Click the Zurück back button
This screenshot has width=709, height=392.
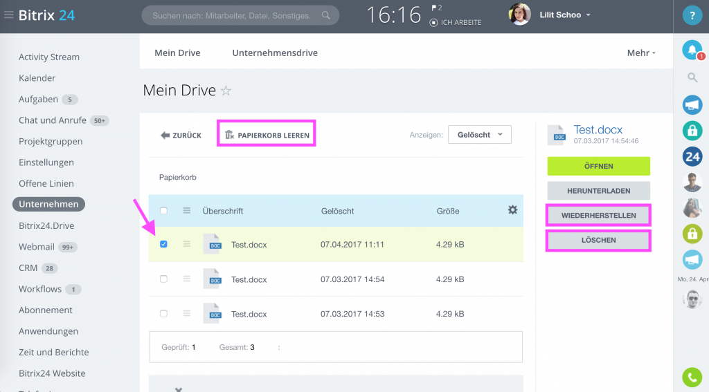click(x=181, y=135)
